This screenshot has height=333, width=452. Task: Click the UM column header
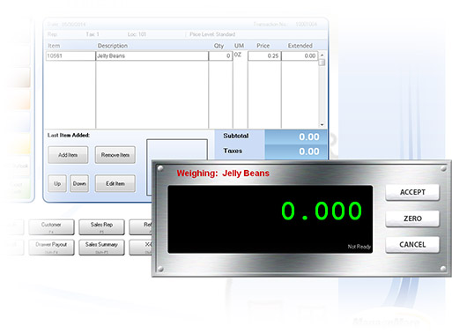coord(239,46)
